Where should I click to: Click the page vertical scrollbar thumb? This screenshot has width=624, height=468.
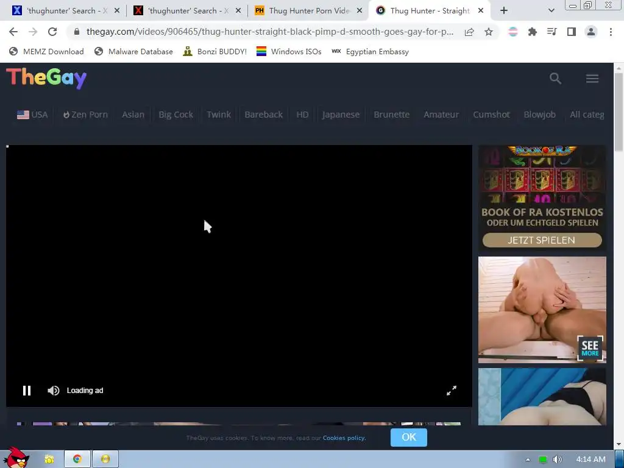tap(619, 112)
